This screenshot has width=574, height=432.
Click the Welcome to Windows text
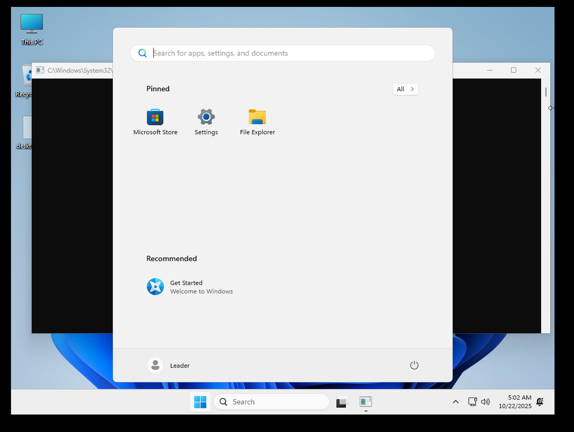(x=201, y=292)
